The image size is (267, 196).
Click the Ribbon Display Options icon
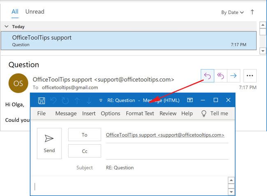pyautogui.click(x=190, y=100)
